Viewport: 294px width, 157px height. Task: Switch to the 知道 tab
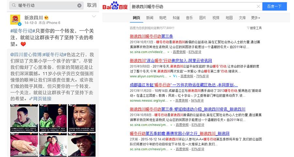point(176,18)
